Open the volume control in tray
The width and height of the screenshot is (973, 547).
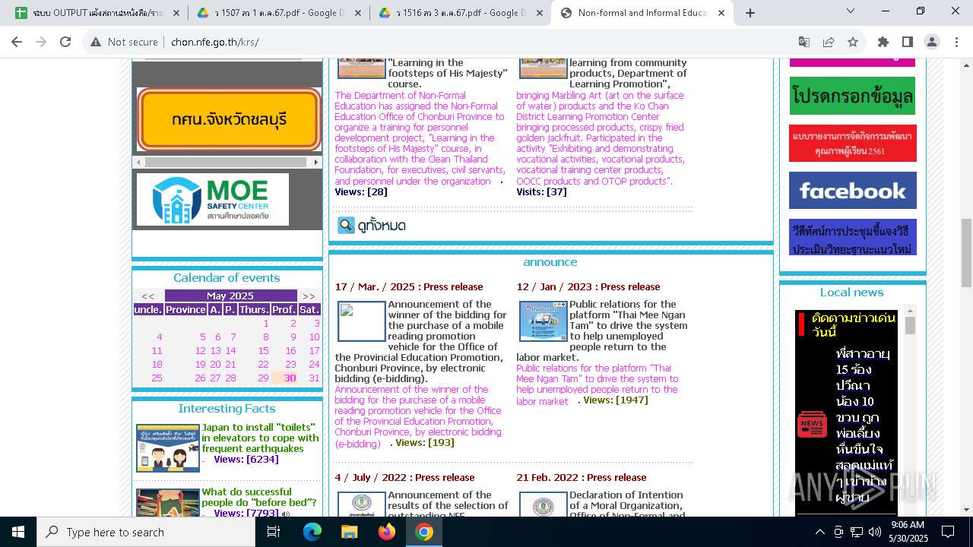pos(875,532)
